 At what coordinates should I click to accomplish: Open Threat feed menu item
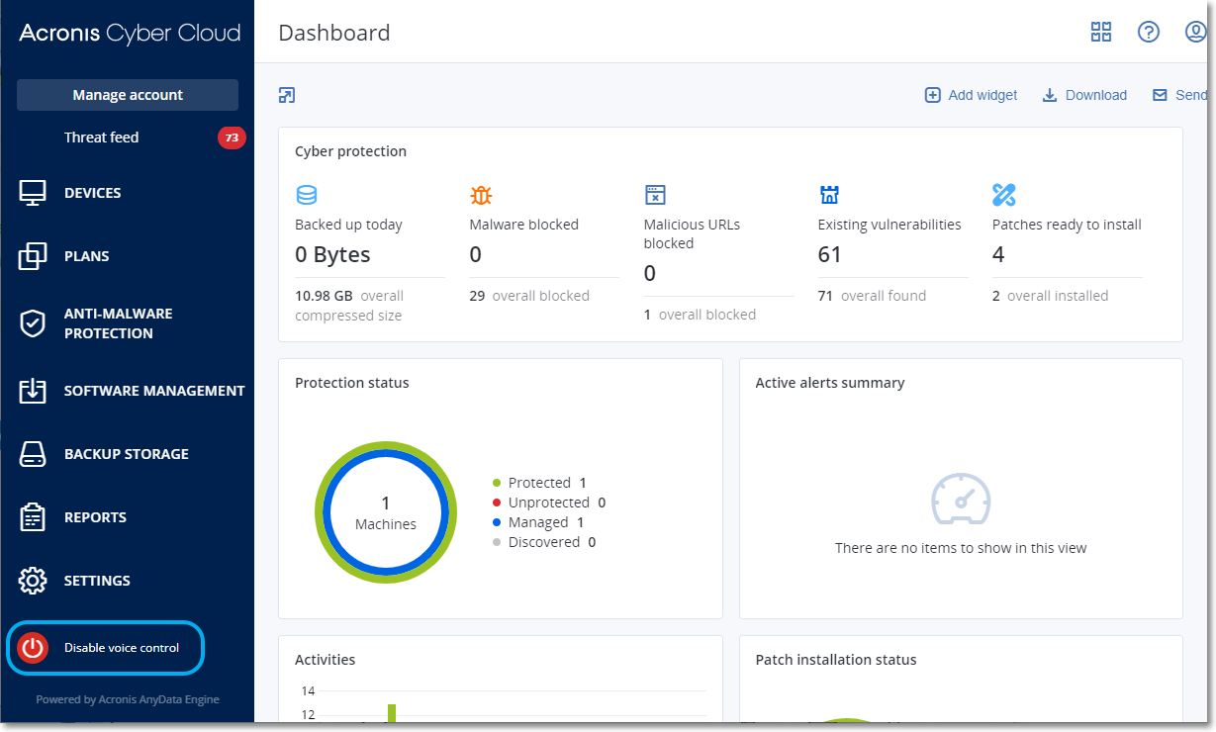click(x=101, y=137)
